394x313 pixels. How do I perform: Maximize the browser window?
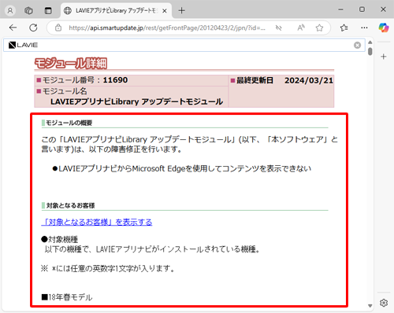pyautogui.click(x=362, y=9)
